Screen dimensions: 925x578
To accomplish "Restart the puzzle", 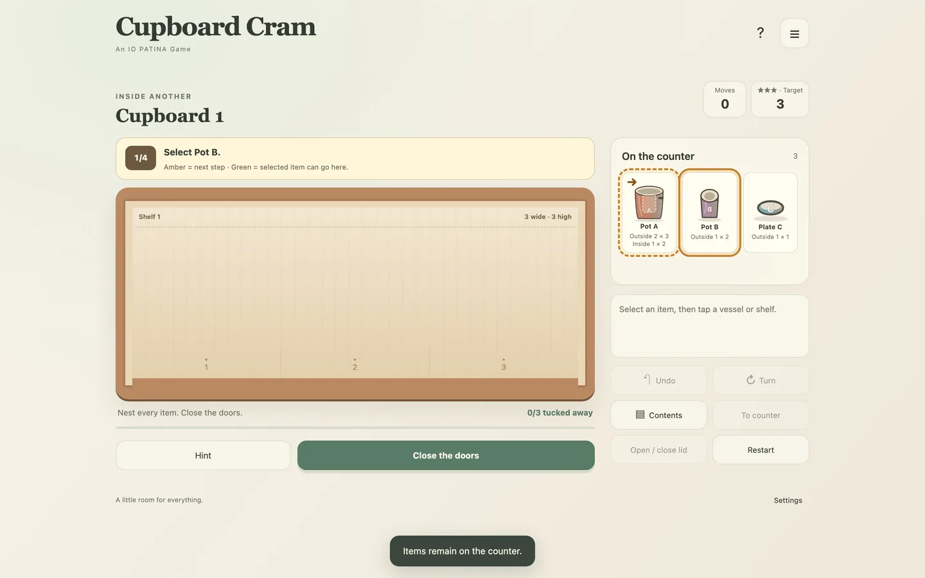I will coord(761,450).
